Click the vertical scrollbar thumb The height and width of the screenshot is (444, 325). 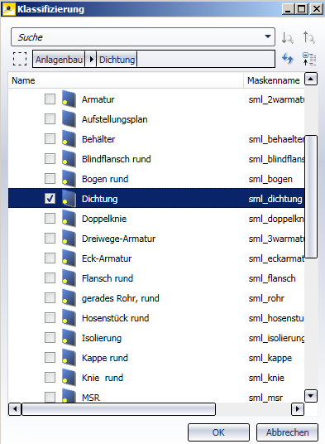point(311,197)
